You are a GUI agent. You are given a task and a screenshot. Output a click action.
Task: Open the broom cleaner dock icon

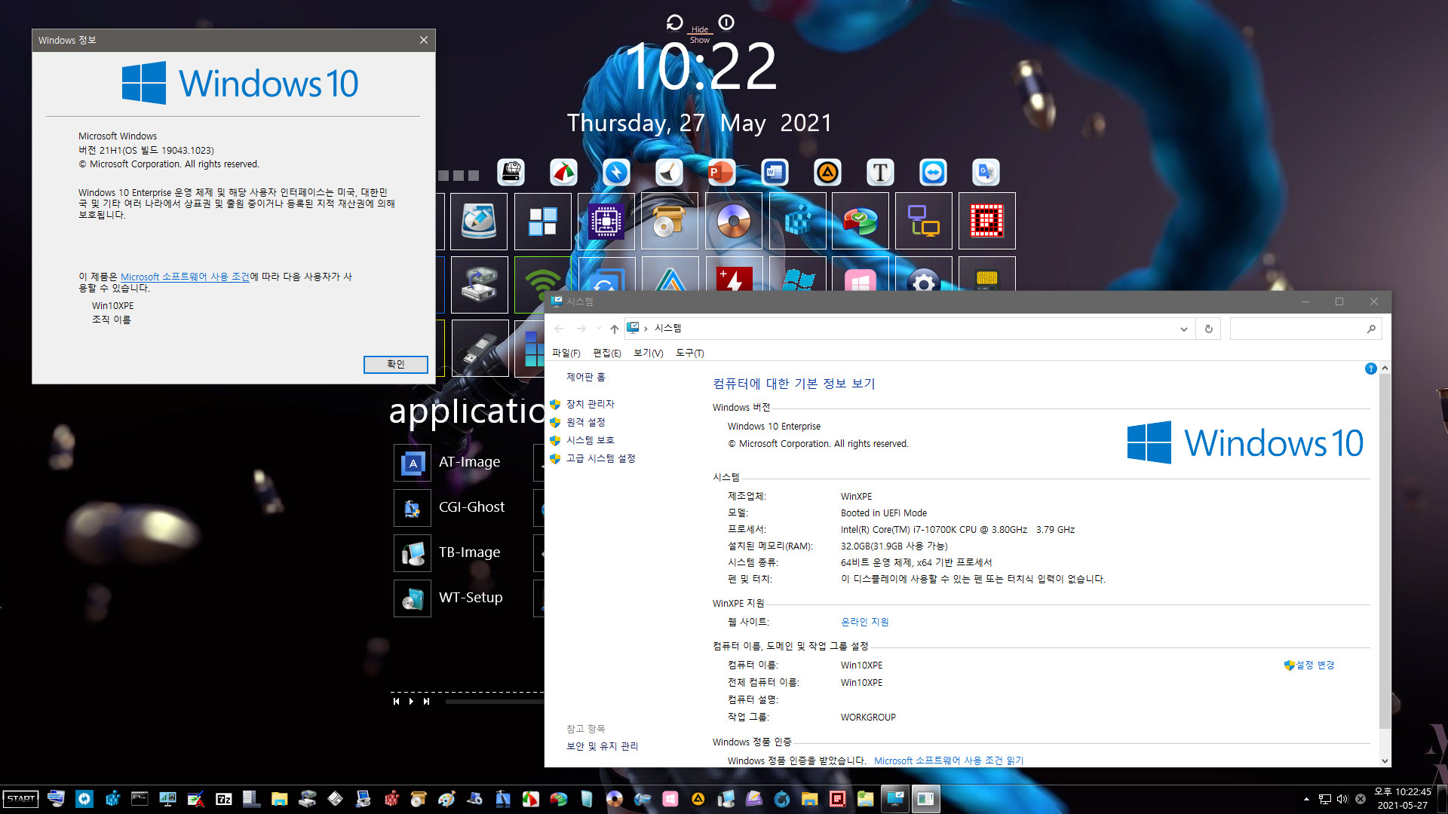point(669,173)
